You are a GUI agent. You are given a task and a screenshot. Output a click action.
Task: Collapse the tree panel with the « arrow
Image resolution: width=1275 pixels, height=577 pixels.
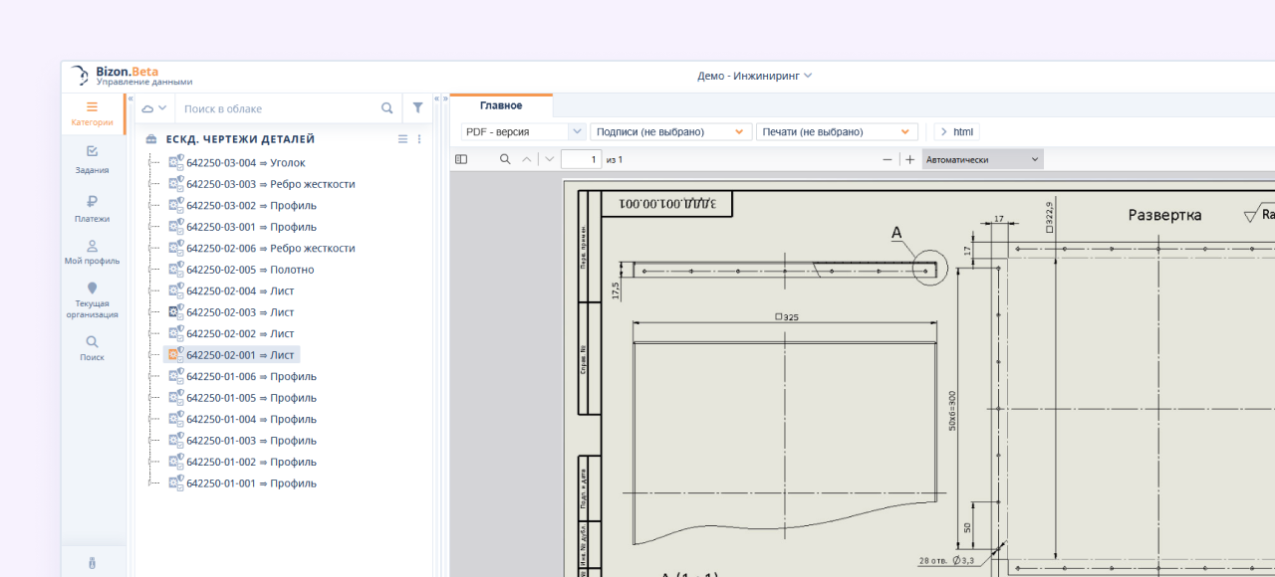pos(436,98)
